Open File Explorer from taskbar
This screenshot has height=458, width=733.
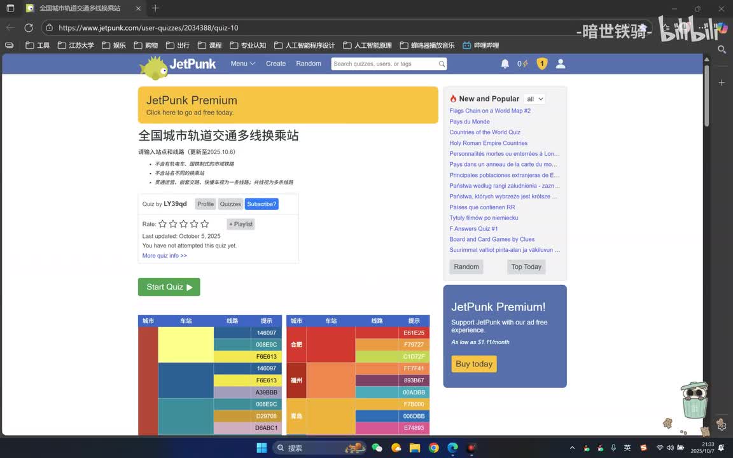click(415, 448)
